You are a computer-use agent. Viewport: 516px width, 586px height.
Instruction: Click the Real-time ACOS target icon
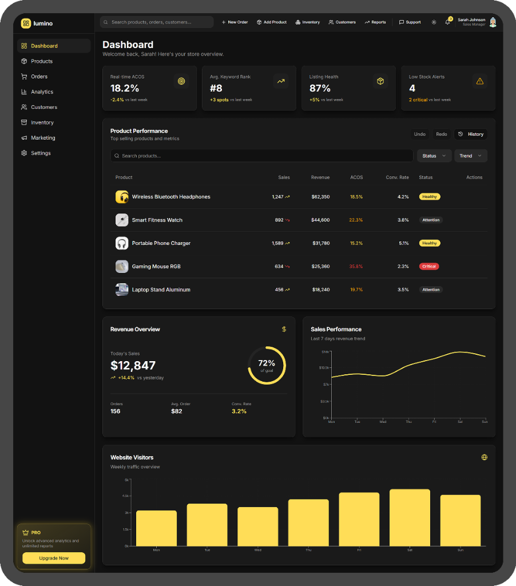coord(181,81)
